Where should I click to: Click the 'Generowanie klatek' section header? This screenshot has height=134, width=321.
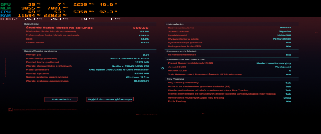[x=181, y=51]
